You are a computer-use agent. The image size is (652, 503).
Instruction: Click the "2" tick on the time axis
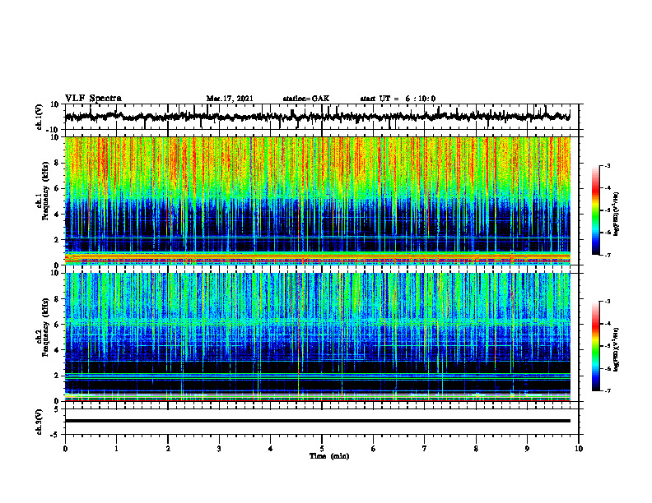168,449
